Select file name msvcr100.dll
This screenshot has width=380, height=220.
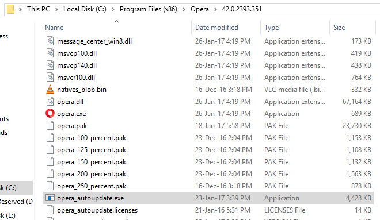pos(76,78)
